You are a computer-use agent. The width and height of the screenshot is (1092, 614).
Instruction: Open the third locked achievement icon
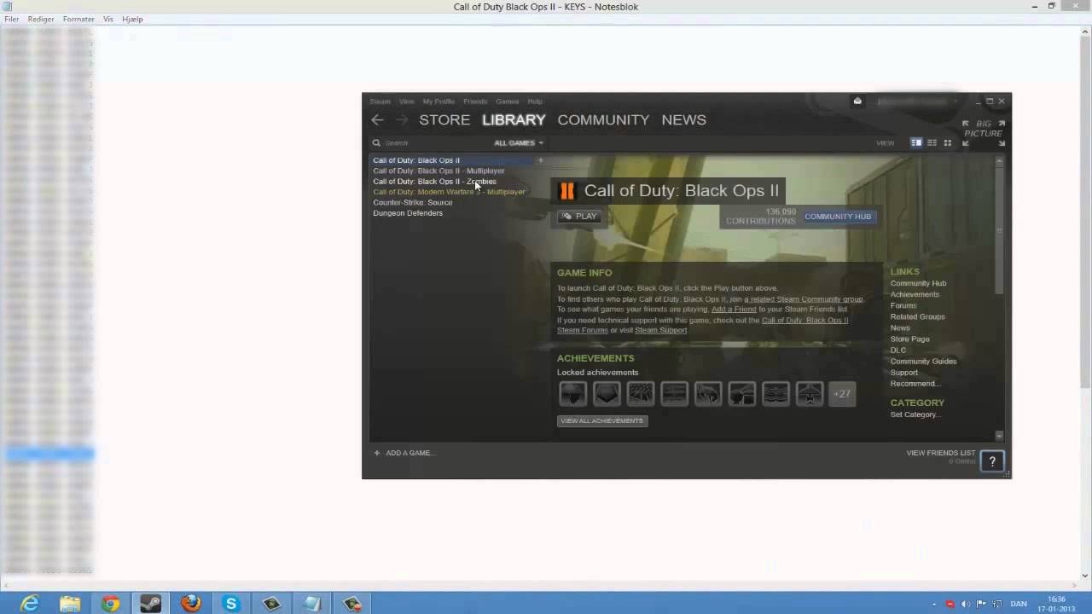coord(641,394)
